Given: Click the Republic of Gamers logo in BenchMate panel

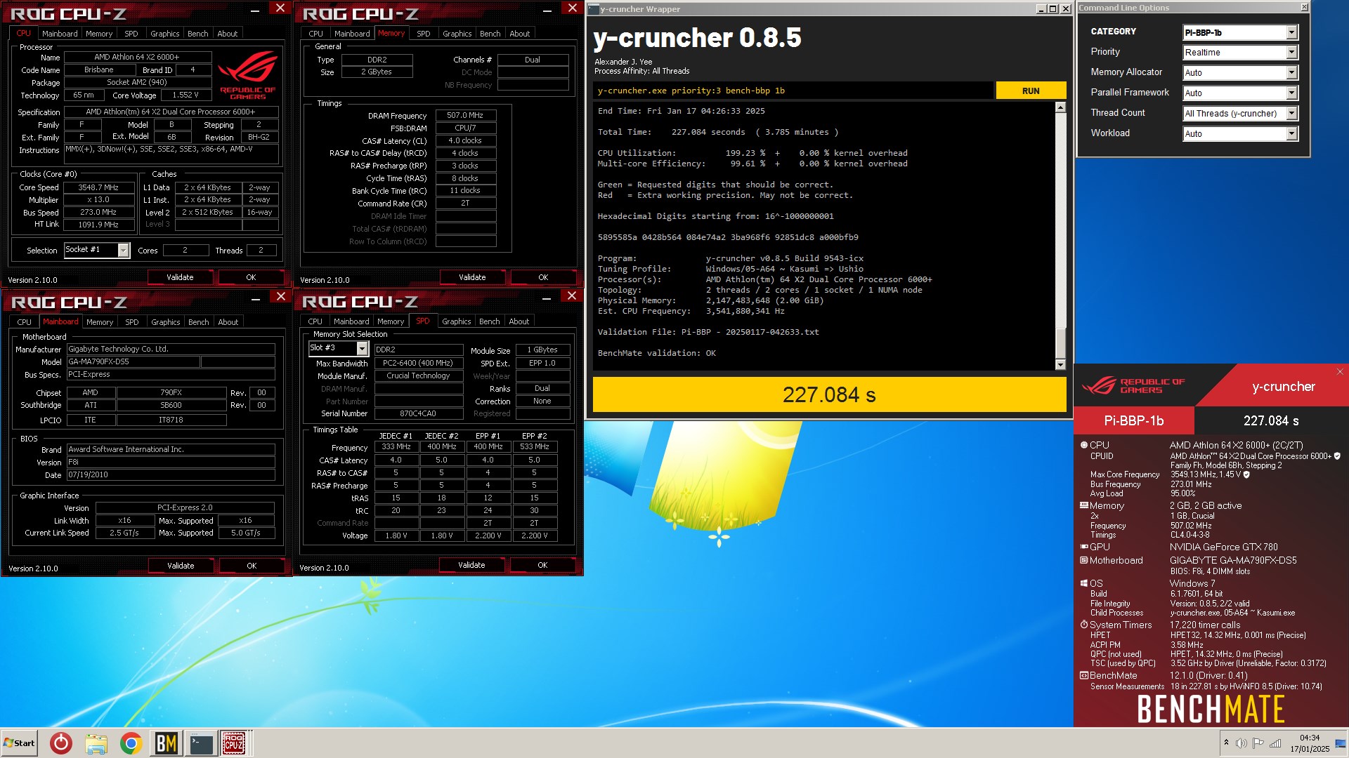Looking at the screenshot, I should (1133, 385).
